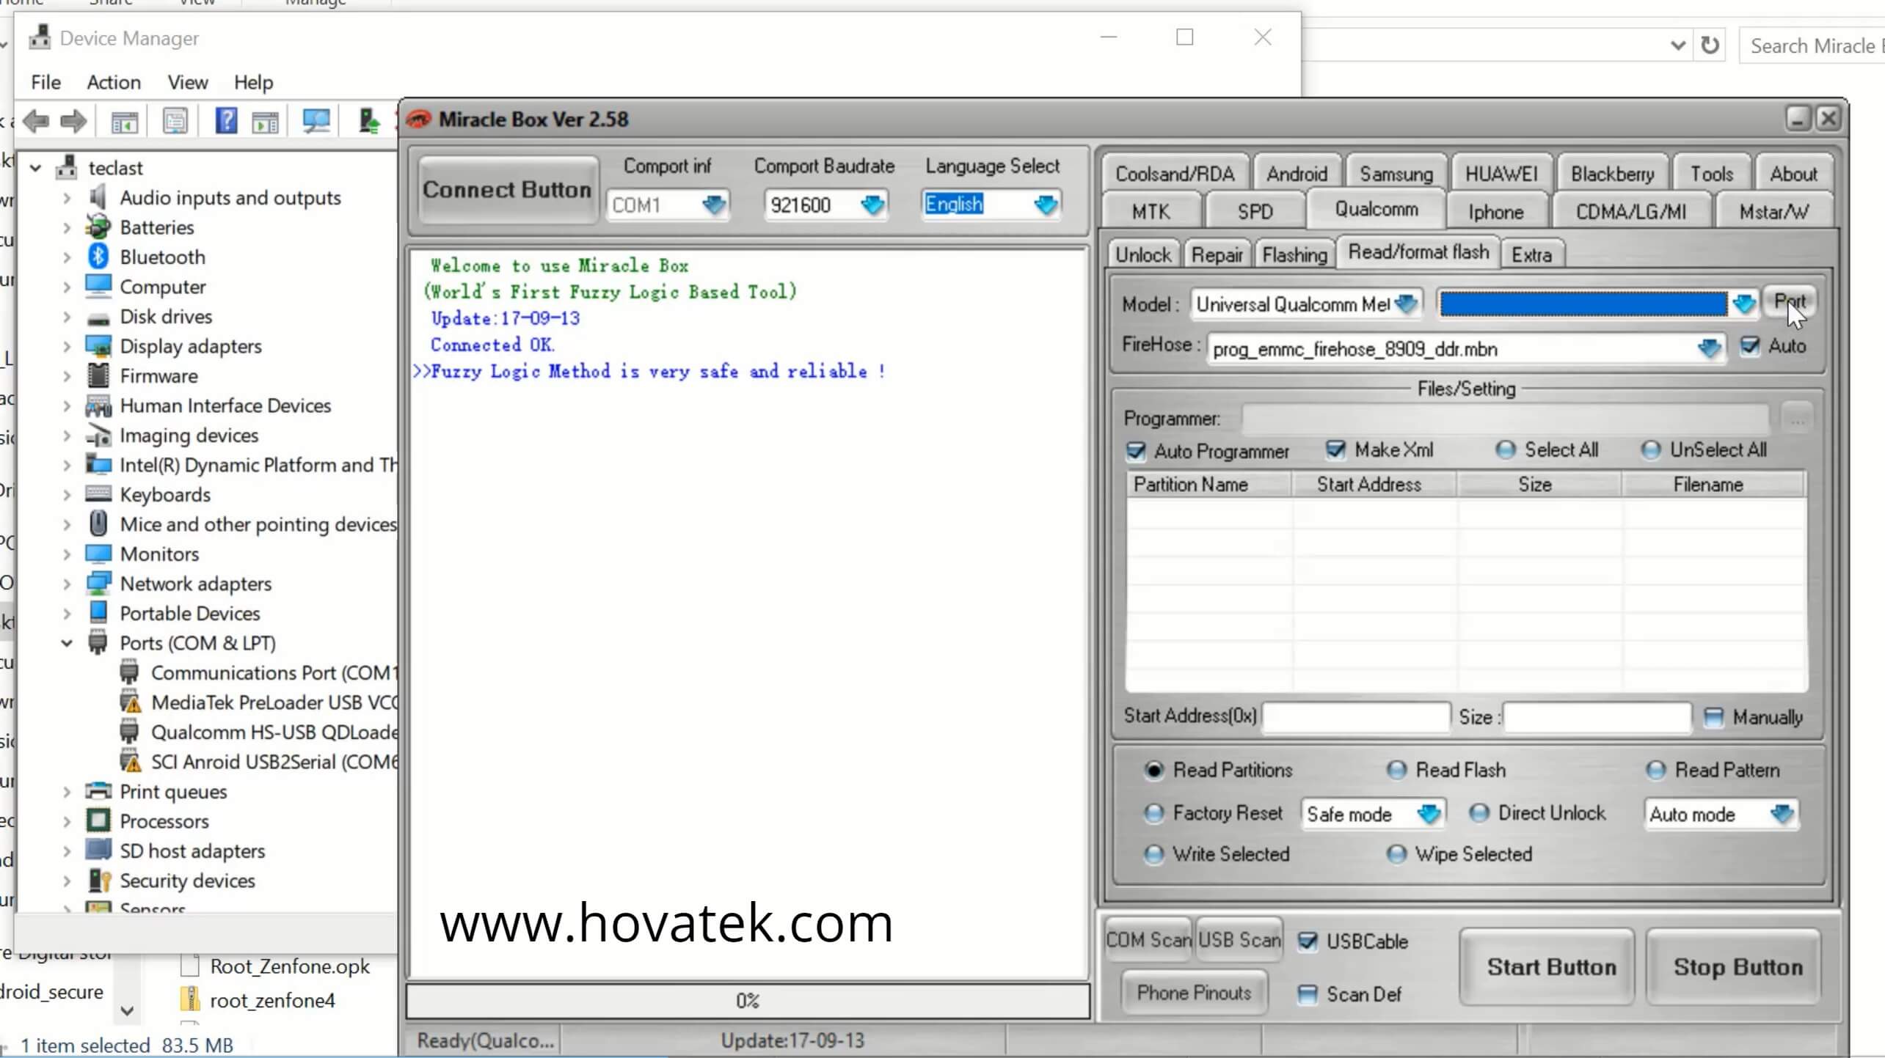
Task: Click the Properties icon in Device Manager toolbar
Action: tap(175, 121)
